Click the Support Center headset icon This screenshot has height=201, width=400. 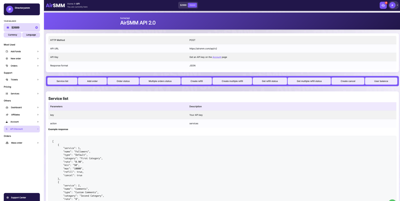coord(8,197)
